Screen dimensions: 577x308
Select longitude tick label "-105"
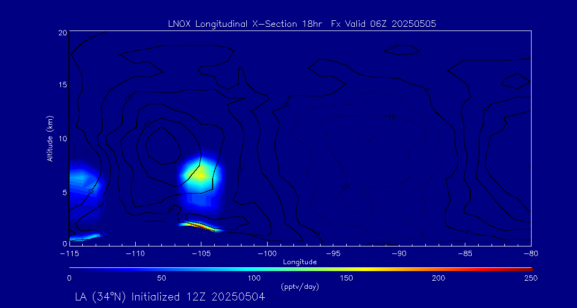(201, 254)
